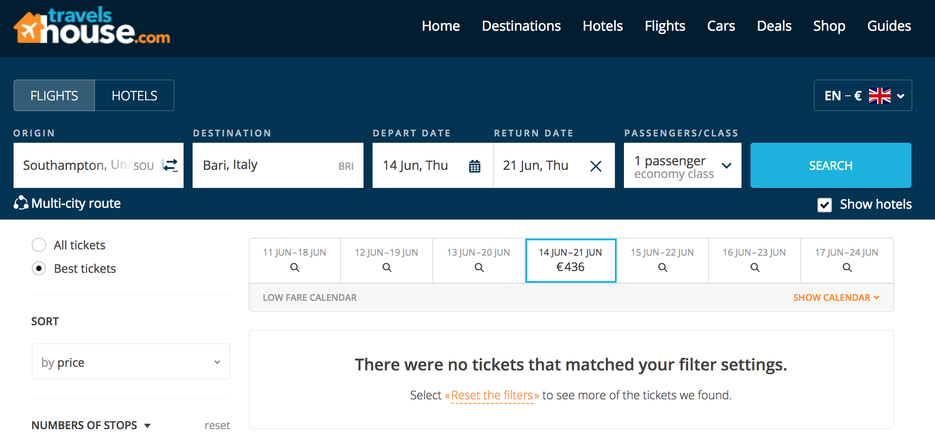Search fares for 11 Jun–18 Jun magnifier
Screen dimensions: 935x440
point(294,267)
